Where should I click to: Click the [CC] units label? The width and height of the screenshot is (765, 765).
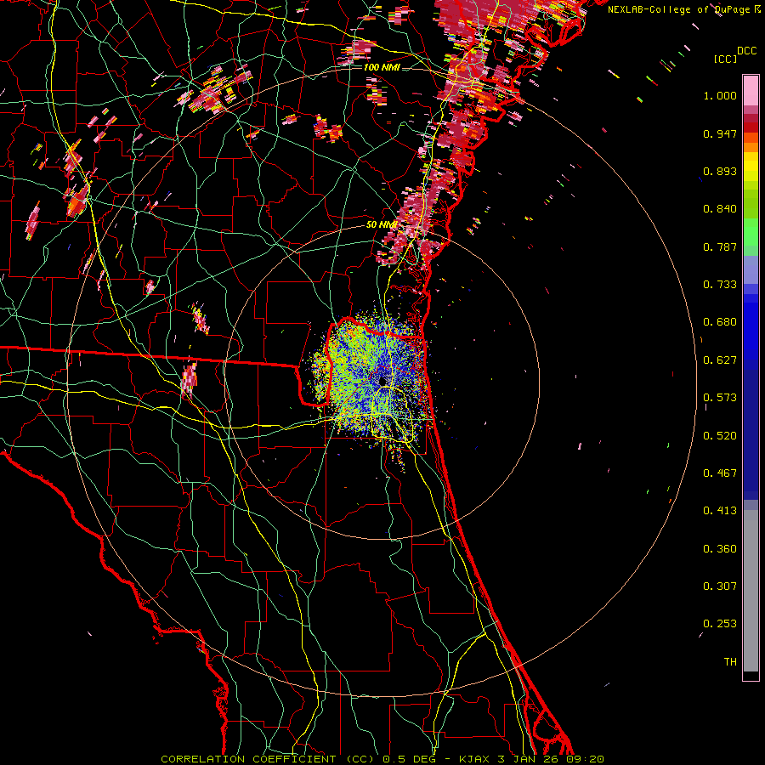(725, 59)
